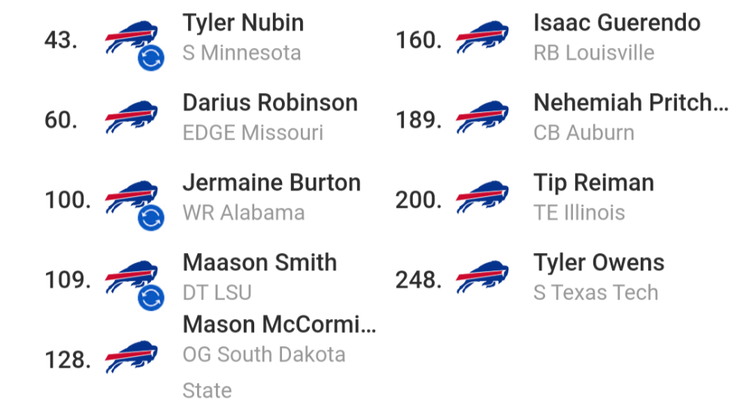Select Tip Reiman player name

[x=594, y=183]
